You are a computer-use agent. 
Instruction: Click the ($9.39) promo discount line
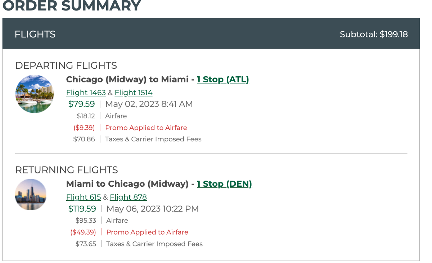tap(84, 127)
